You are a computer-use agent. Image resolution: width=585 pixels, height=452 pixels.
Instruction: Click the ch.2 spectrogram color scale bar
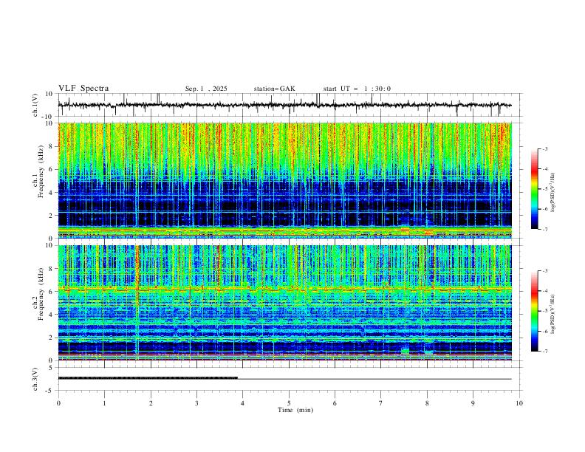coord(534,311)
